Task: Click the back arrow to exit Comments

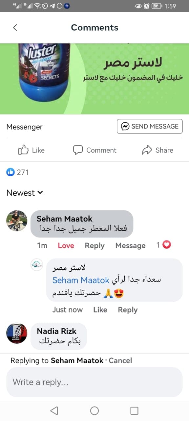Action: point(15,28)
